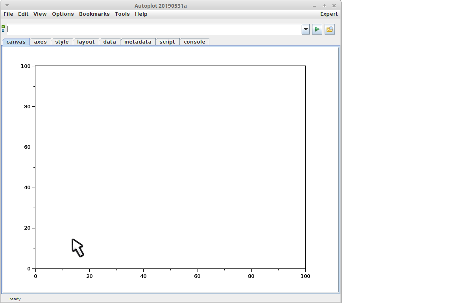Viewport: 471px width, 303px height.
Task: Click the data source type icon left of address bar
Action: point(3,29)
